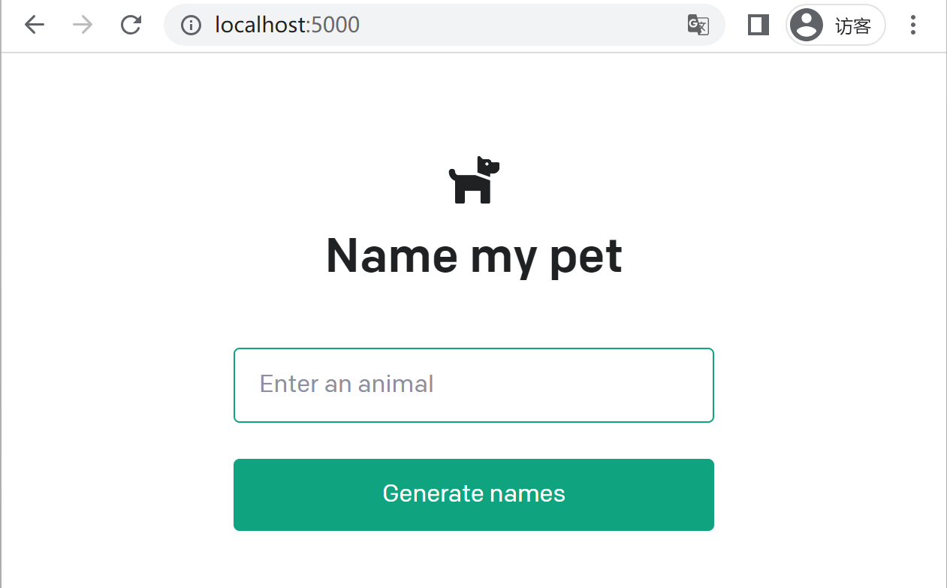Click the "5000" port number in the URL
The image size is (947, 588).
[335, 25]
